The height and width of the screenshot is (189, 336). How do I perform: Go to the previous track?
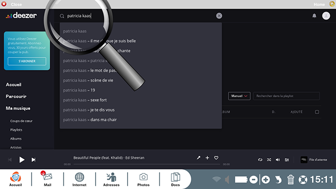(10, 159)
